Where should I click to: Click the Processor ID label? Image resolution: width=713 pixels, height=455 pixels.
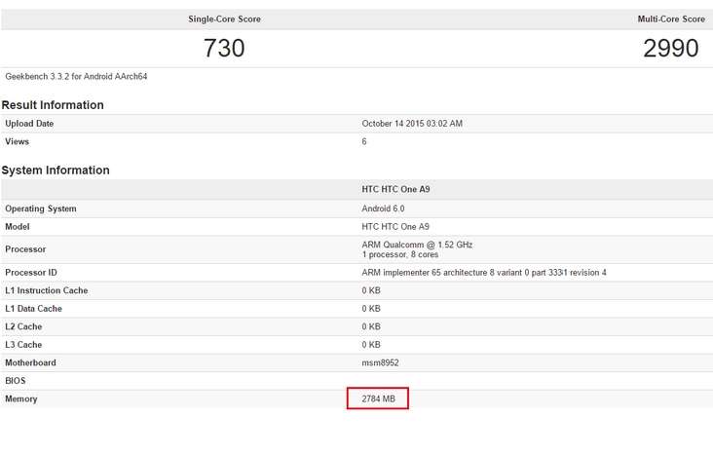click(31, 273)
